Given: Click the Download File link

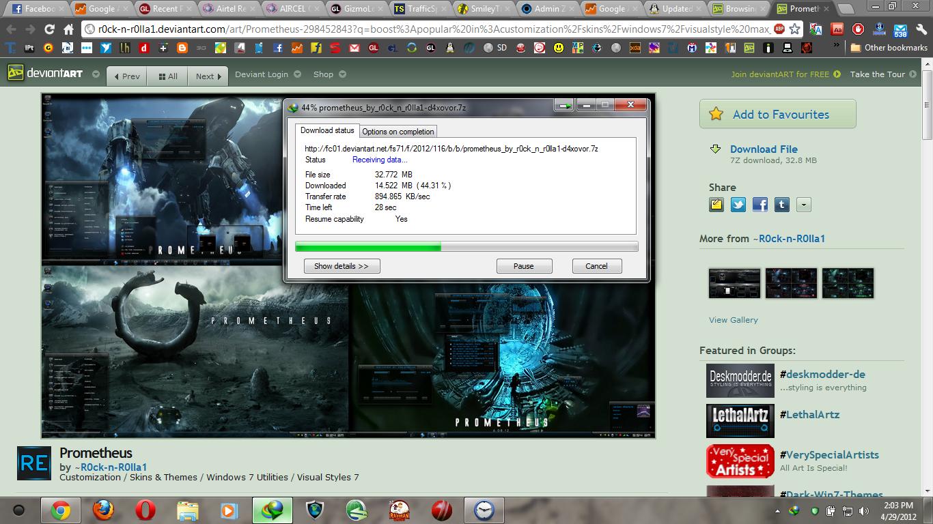Looking at the screenshot, I should [764, 149].
